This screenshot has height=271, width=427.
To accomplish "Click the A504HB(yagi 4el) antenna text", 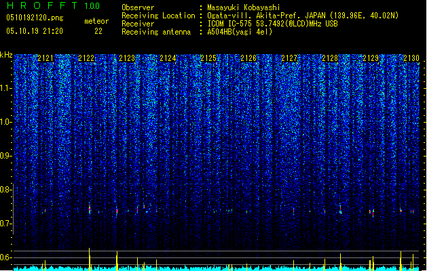I will tap(240, 32).
